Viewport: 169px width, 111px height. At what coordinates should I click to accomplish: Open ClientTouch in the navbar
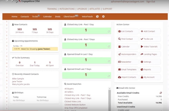pyautogui.click(x=69, y=17)
